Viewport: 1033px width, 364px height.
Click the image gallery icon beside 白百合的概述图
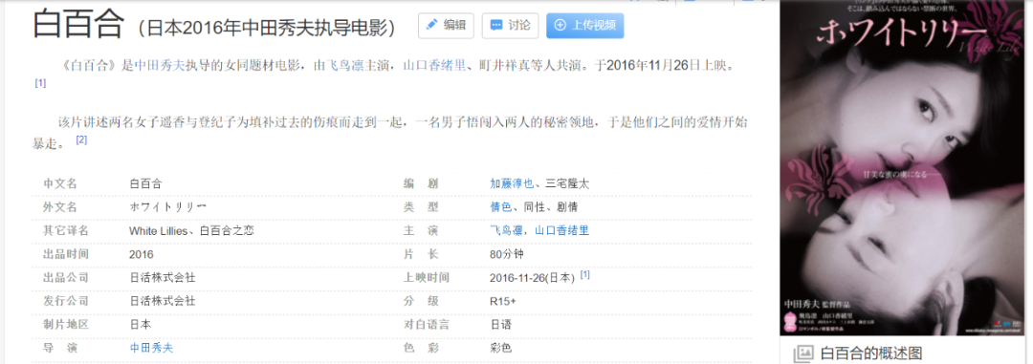click(x=802, y=353)
